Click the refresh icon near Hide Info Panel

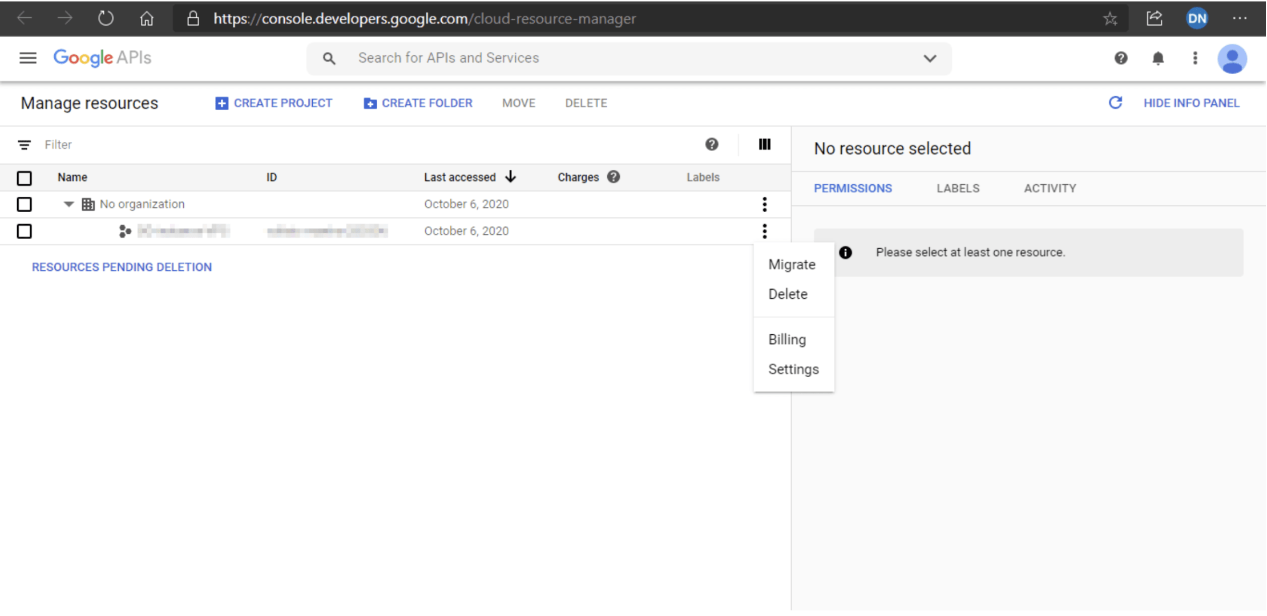(x=1115, y=103)
